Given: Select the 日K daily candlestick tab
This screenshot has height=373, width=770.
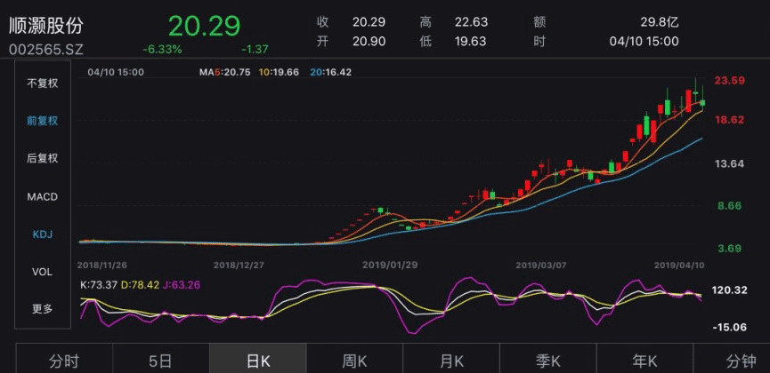Looking at the screenshot, I should pos(257,361).
